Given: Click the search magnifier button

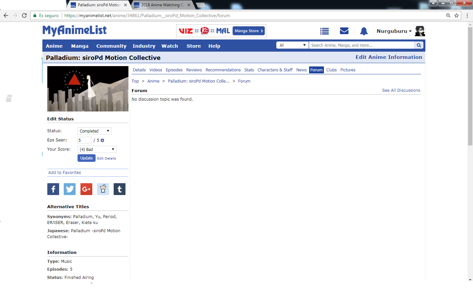Looking at the screenshot, I should point(419,45).
